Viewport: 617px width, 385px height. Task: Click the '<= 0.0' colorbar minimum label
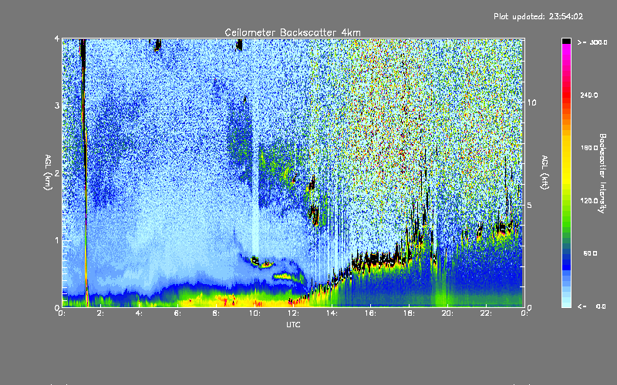pos(592,306)
